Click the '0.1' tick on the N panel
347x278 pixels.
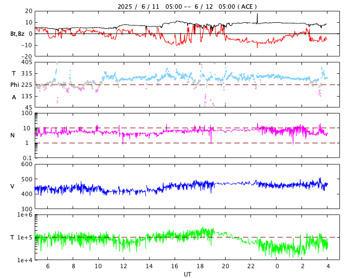pos(28,158)
